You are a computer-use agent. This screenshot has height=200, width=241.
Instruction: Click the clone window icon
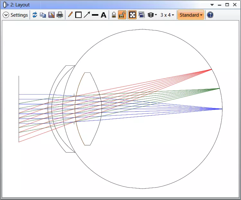click(141, 15)
